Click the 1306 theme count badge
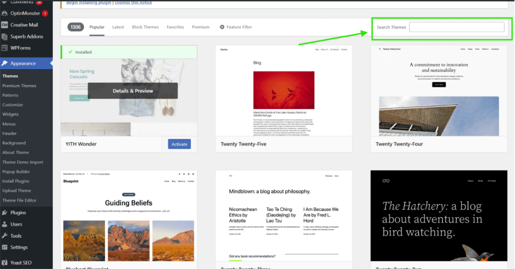This screenshot has width=515, height=269. pyautogui.click(x=75, y=27)
